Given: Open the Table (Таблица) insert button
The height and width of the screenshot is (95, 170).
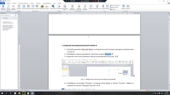Looking at the screenshot, I should (x=19, y=7).
